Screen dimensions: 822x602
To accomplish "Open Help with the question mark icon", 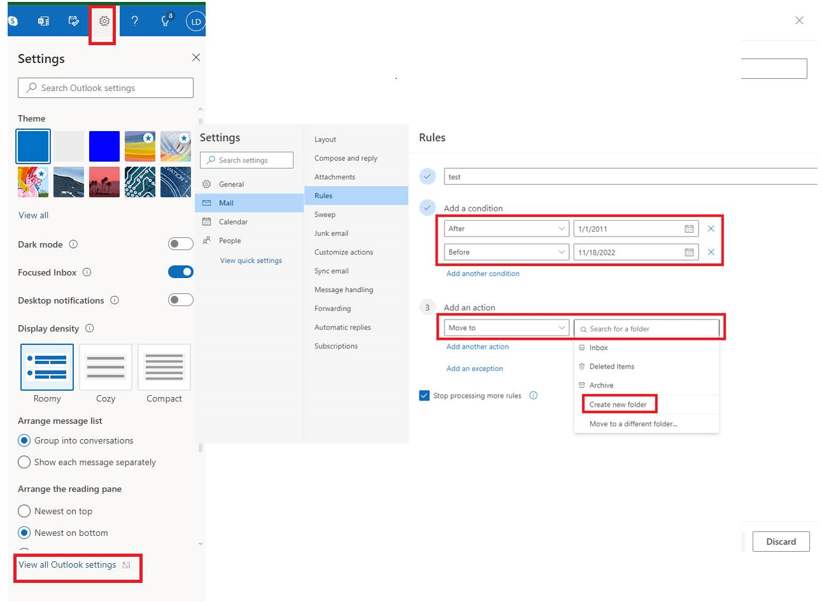I will [134, 21].
